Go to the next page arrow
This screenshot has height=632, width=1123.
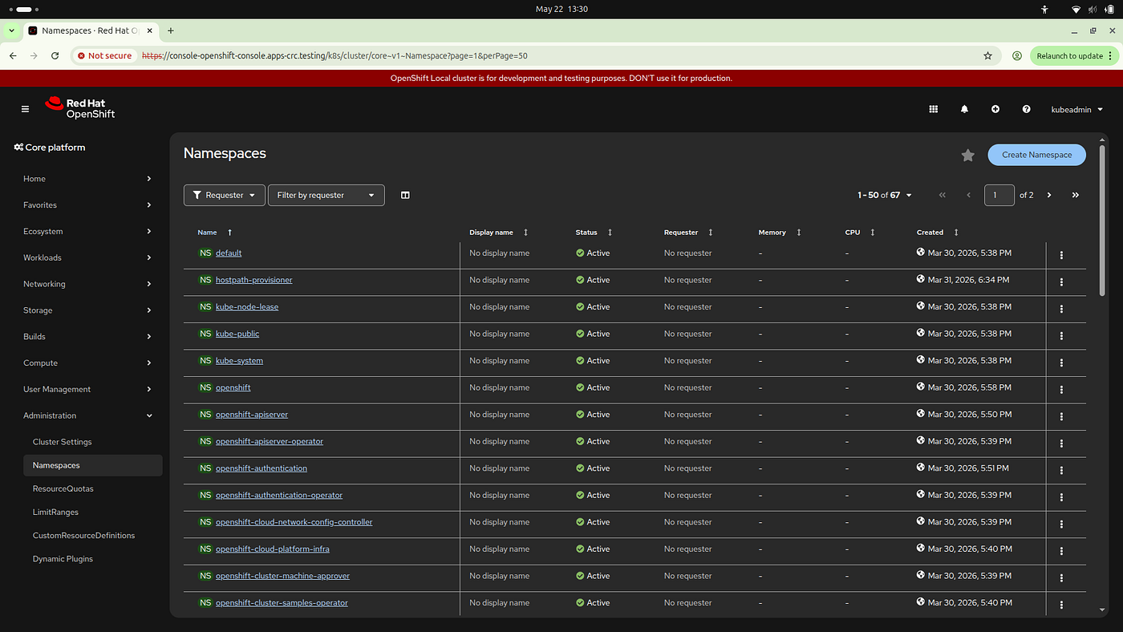click(1048, 195)
